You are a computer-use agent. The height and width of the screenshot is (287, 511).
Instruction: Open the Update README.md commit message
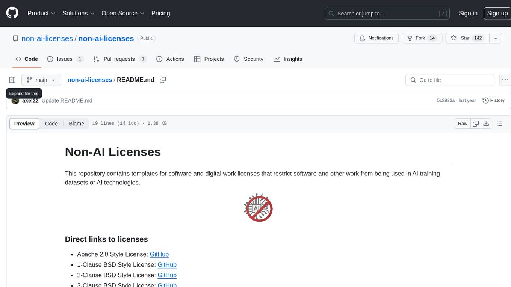click(x=67, y=101)
